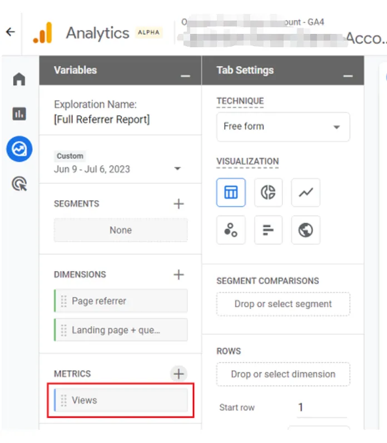Choose the Bar chart visualization
This screenshot has width=387, height=443.
click(269, 230)
